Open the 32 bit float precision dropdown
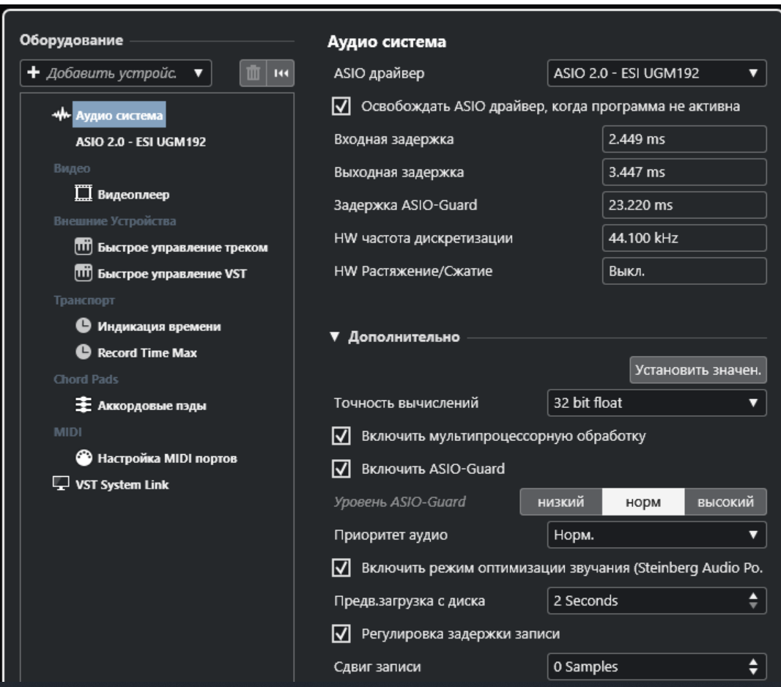This screenshot has width=781, height=687. coord(656,402)
